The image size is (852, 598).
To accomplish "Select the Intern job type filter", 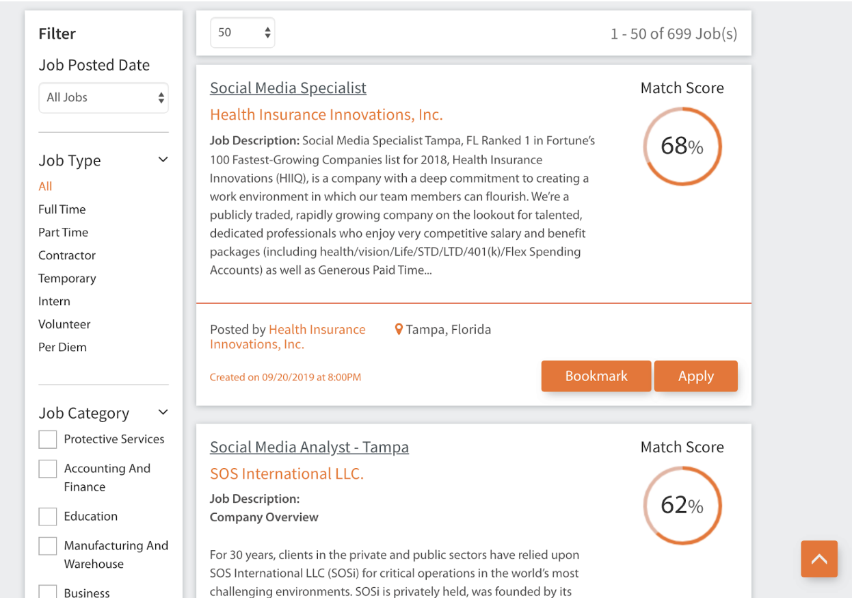I will 54,301.
